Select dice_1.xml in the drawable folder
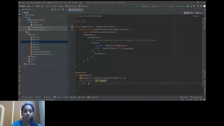The height and width of the screenshot is (126, 224). click(x=35, y=37)
